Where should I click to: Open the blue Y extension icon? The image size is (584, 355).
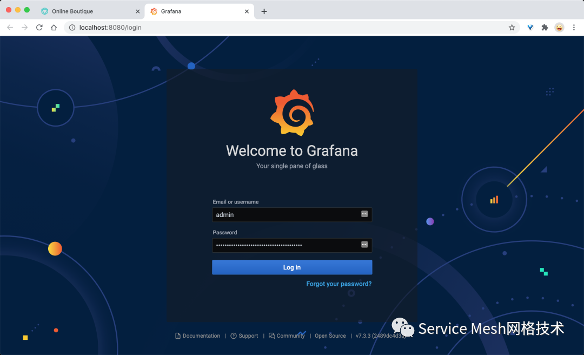(530, 27)
